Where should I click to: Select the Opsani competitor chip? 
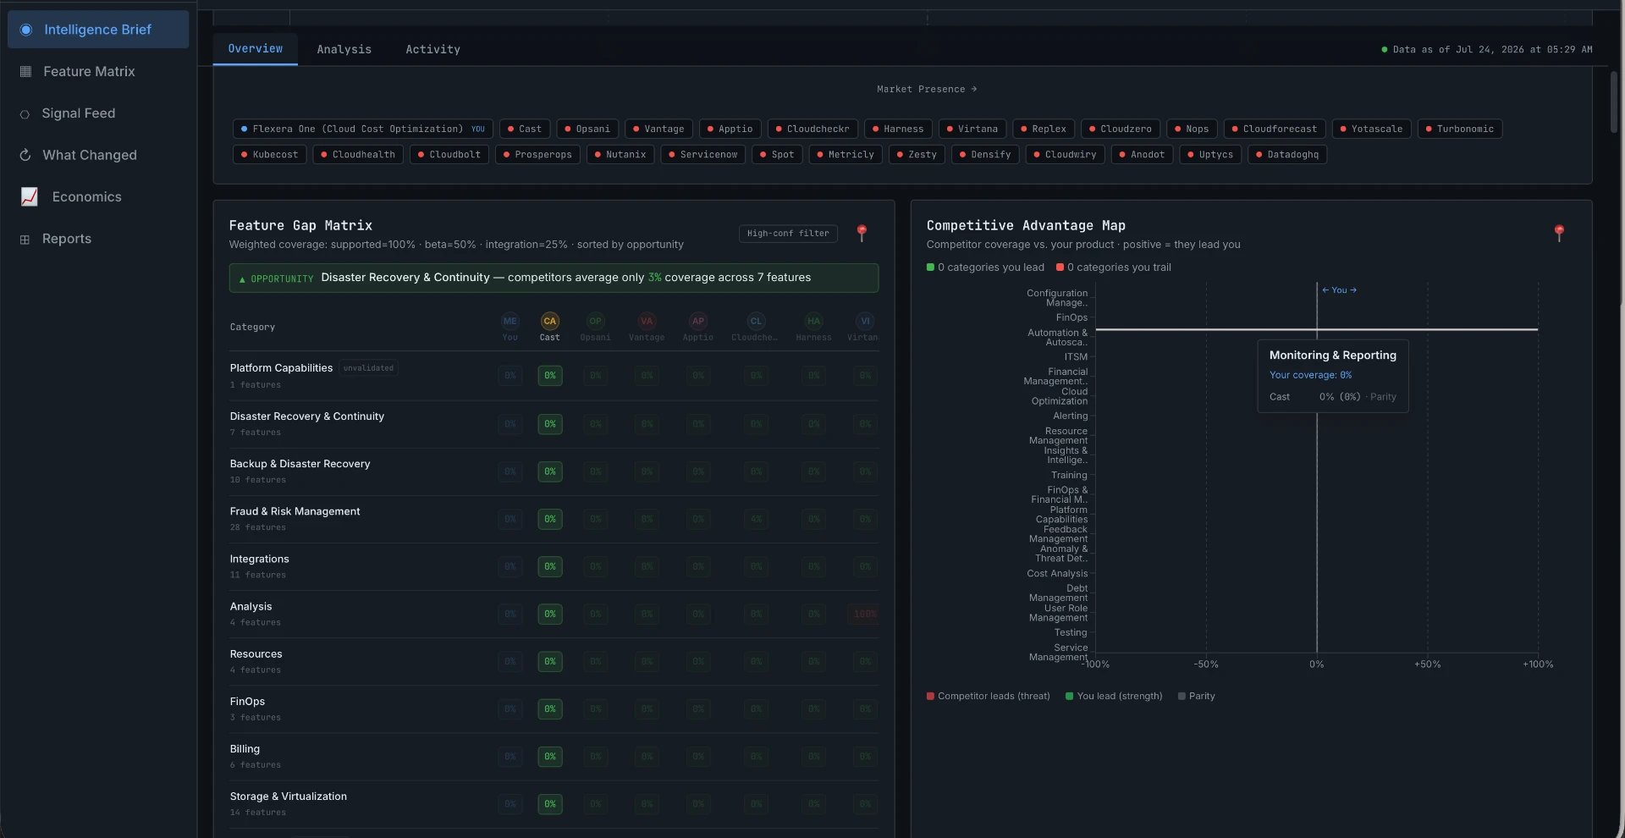pyautogui.click(x=587, y=129)
